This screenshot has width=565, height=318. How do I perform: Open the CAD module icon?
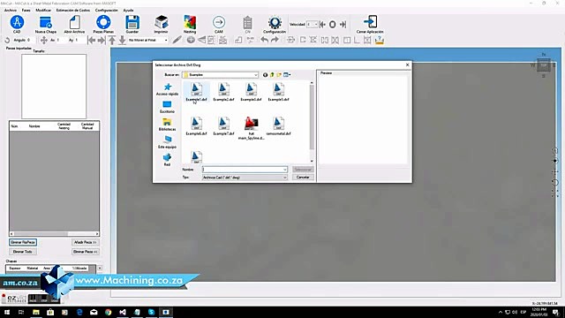17,23
